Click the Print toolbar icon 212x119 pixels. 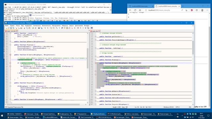[x=21, y=28]
